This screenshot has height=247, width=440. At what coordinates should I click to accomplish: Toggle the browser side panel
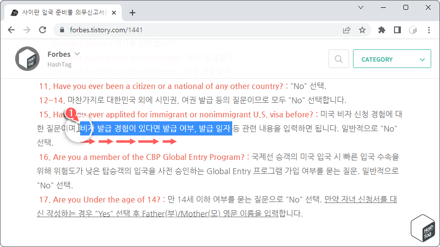point(397,30)
